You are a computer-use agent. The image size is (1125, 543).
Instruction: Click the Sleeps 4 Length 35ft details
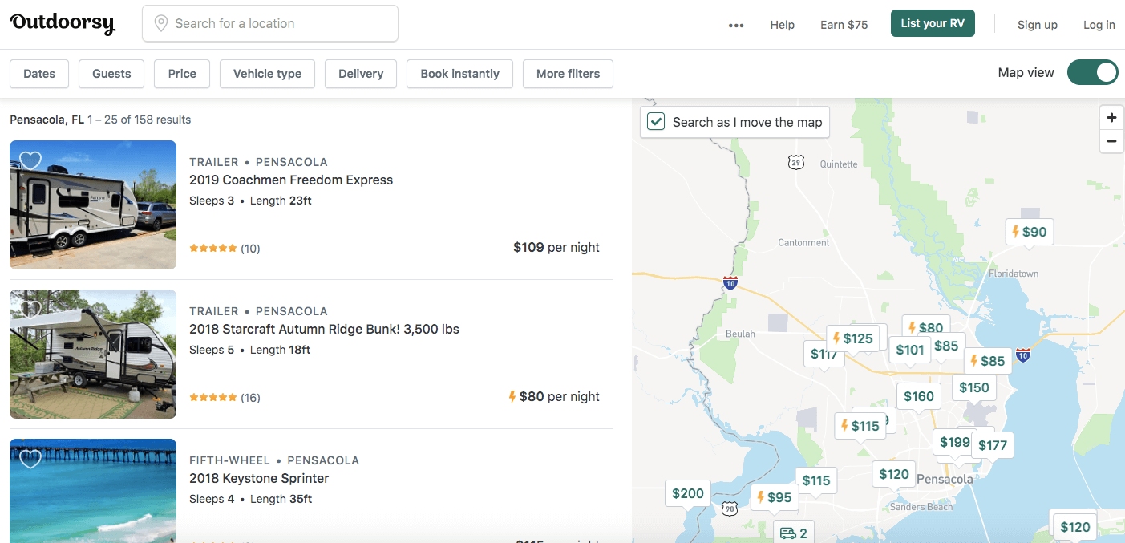click(250, 499)
